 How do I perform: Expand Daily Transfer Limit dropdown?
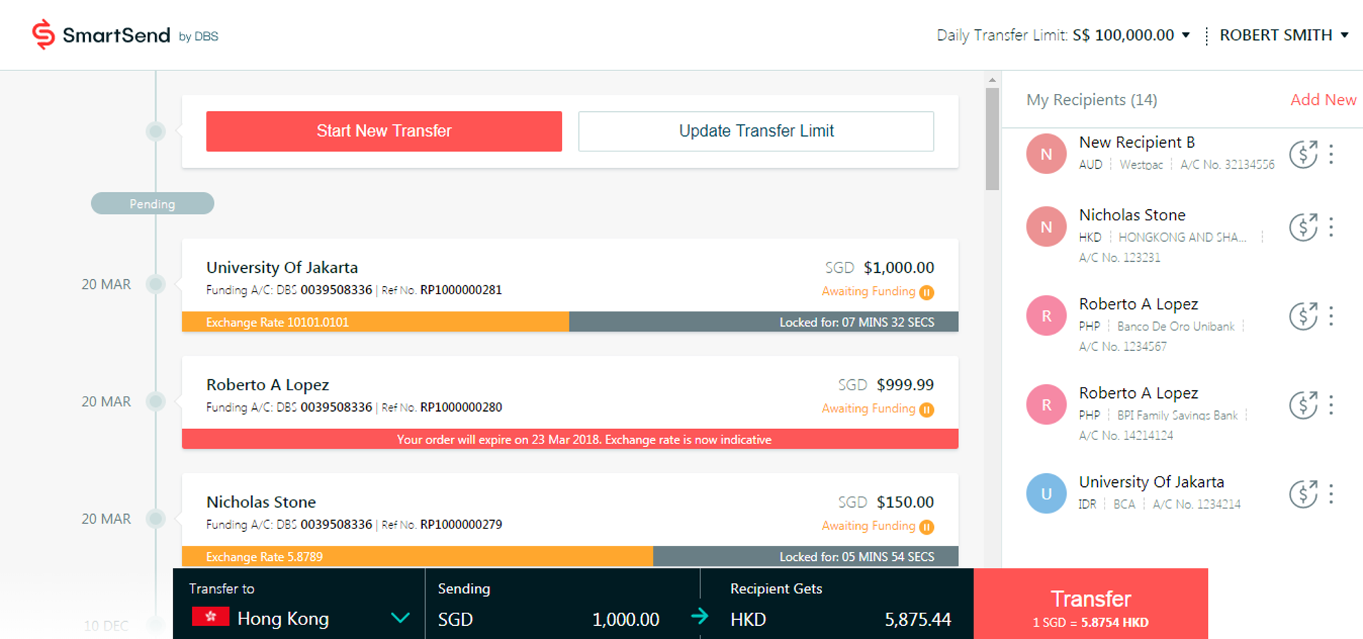coord(1185,35)
